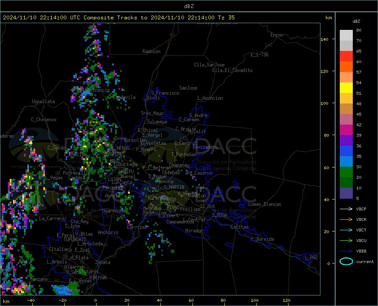The width and height of the screenshot is (378, 306).
Task: Click the VBCP legend text label
Action: coord(361,209)
